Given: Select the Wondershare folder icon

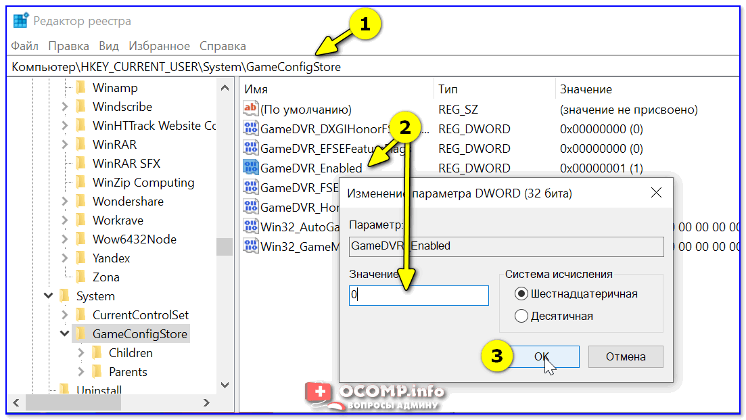Looking at the screenshot, I should (81, 201).
